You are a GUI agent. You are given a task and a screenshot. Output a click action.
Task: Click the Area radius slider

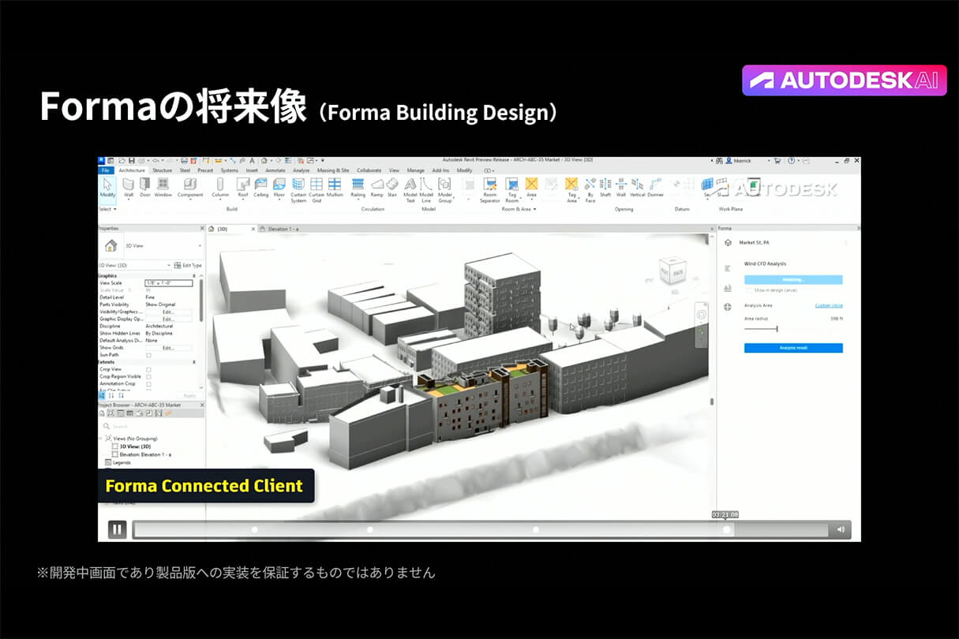(x=777, y=328)
